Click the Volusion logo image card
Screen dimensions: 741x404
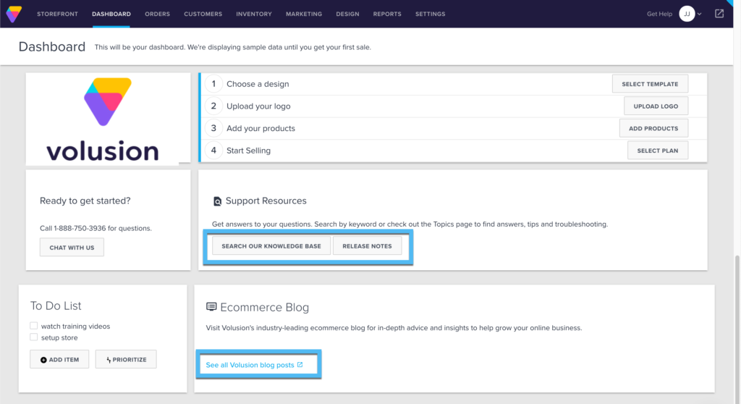(108, 118)
